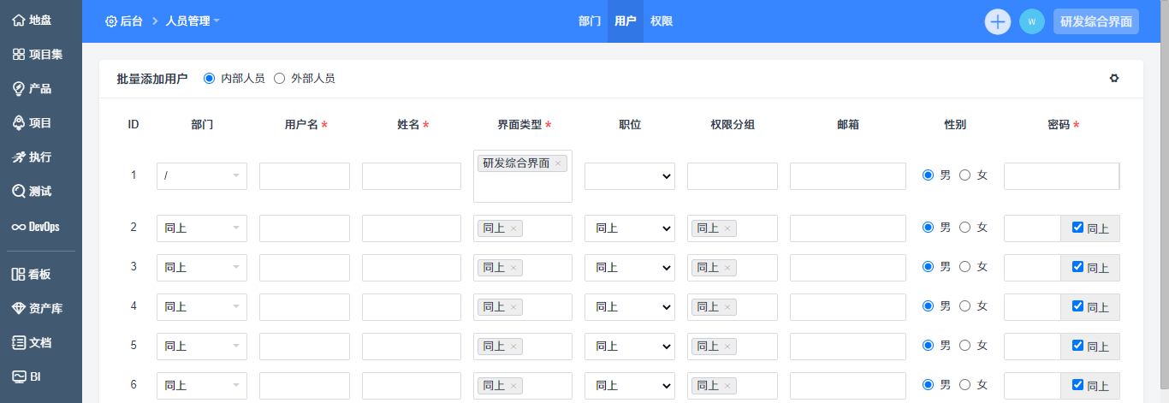Select 女 gender for row 1
1169x403 pixels.
tap(965, 175)
